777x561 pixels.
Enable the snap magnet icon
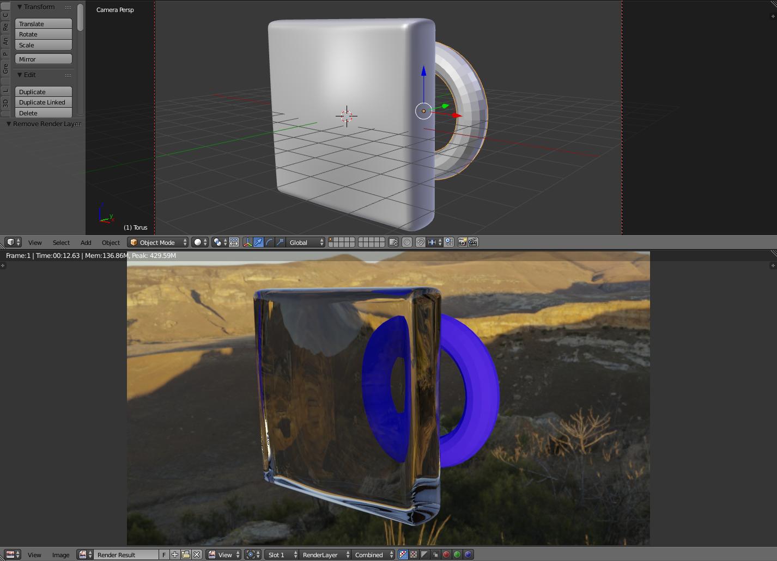[420, 242]
